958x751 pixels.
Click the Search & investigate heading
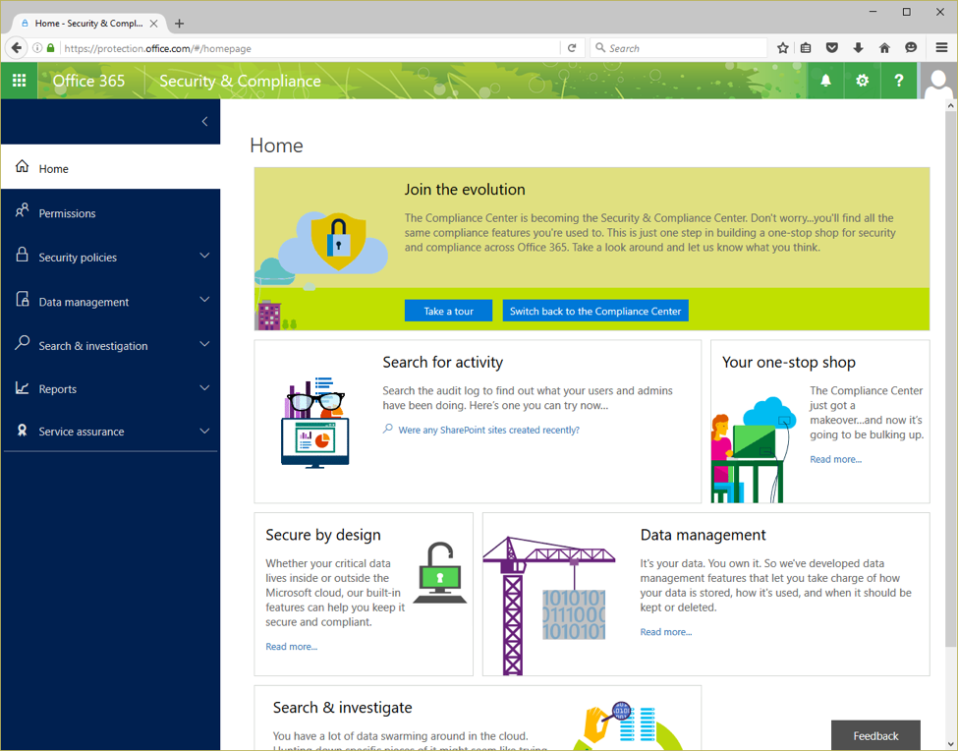coord(342,708)
